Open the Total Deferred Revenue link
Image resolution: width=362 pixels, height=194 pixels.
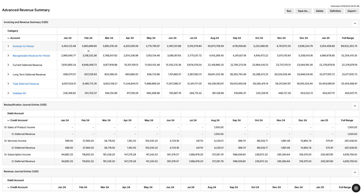[26, 84]
